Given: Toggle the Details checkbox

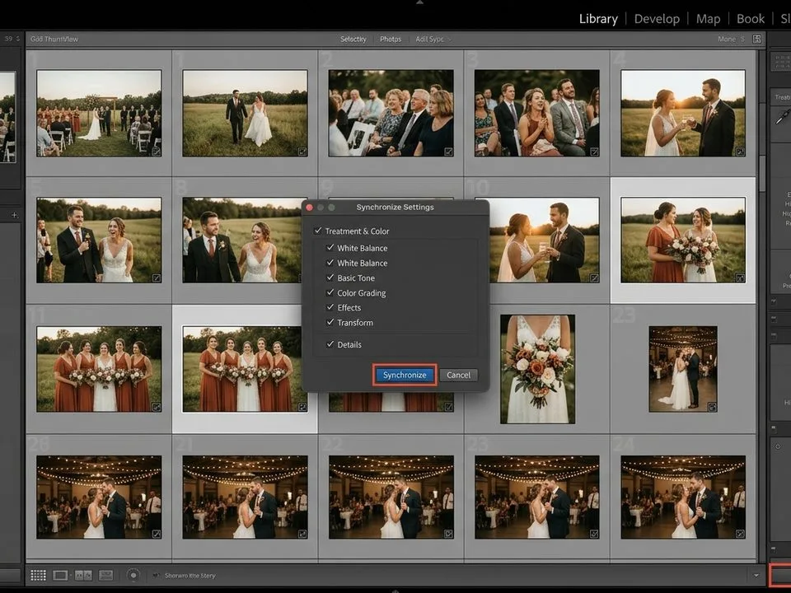Looking at the screenshot, I should (330, 344).
